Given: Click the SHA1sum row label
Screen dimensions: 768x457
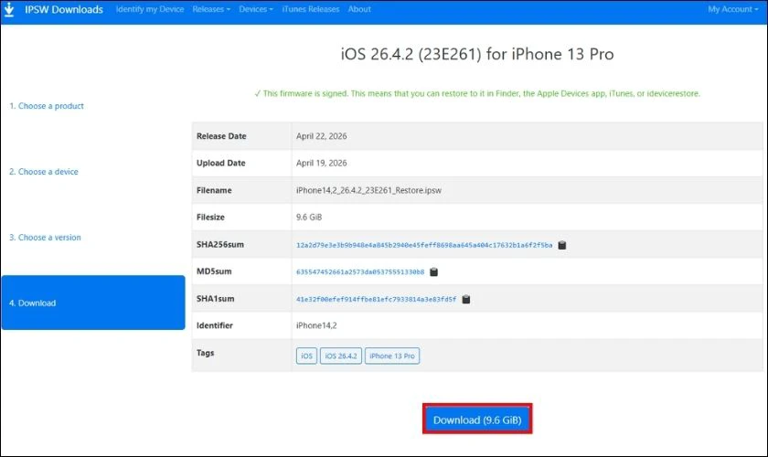Looking at the screenshot, I should coord(216,298).
